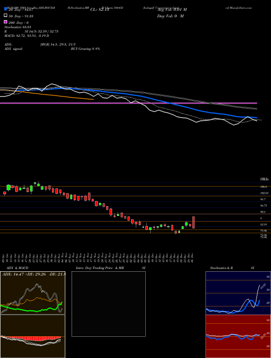
Task: Click the tall red last candlestick
Action: click(193, 222)
